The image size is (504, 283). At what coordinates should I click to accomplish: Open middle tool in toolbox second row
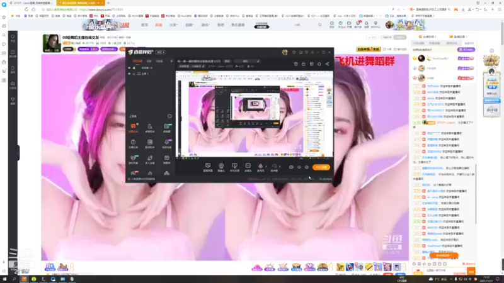[x=150, y=143]
